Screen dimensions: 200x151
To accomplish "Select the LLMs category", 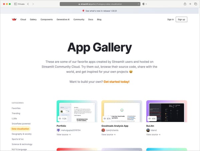I will point(14,118).
